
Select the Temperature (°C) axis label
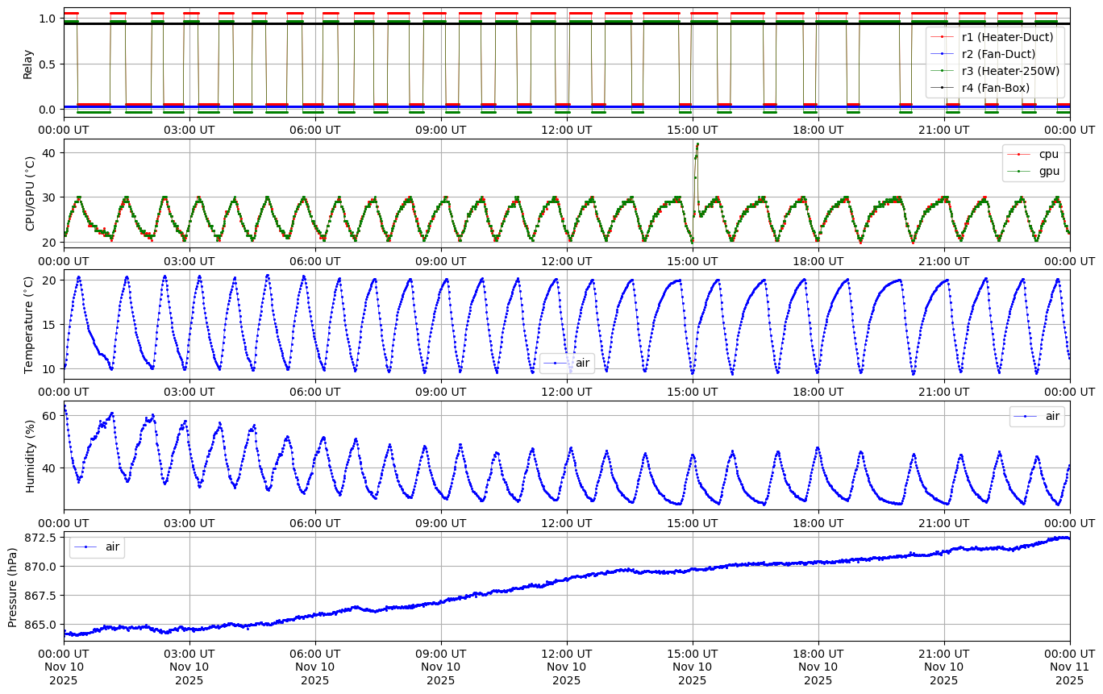[x=29, y=324]
